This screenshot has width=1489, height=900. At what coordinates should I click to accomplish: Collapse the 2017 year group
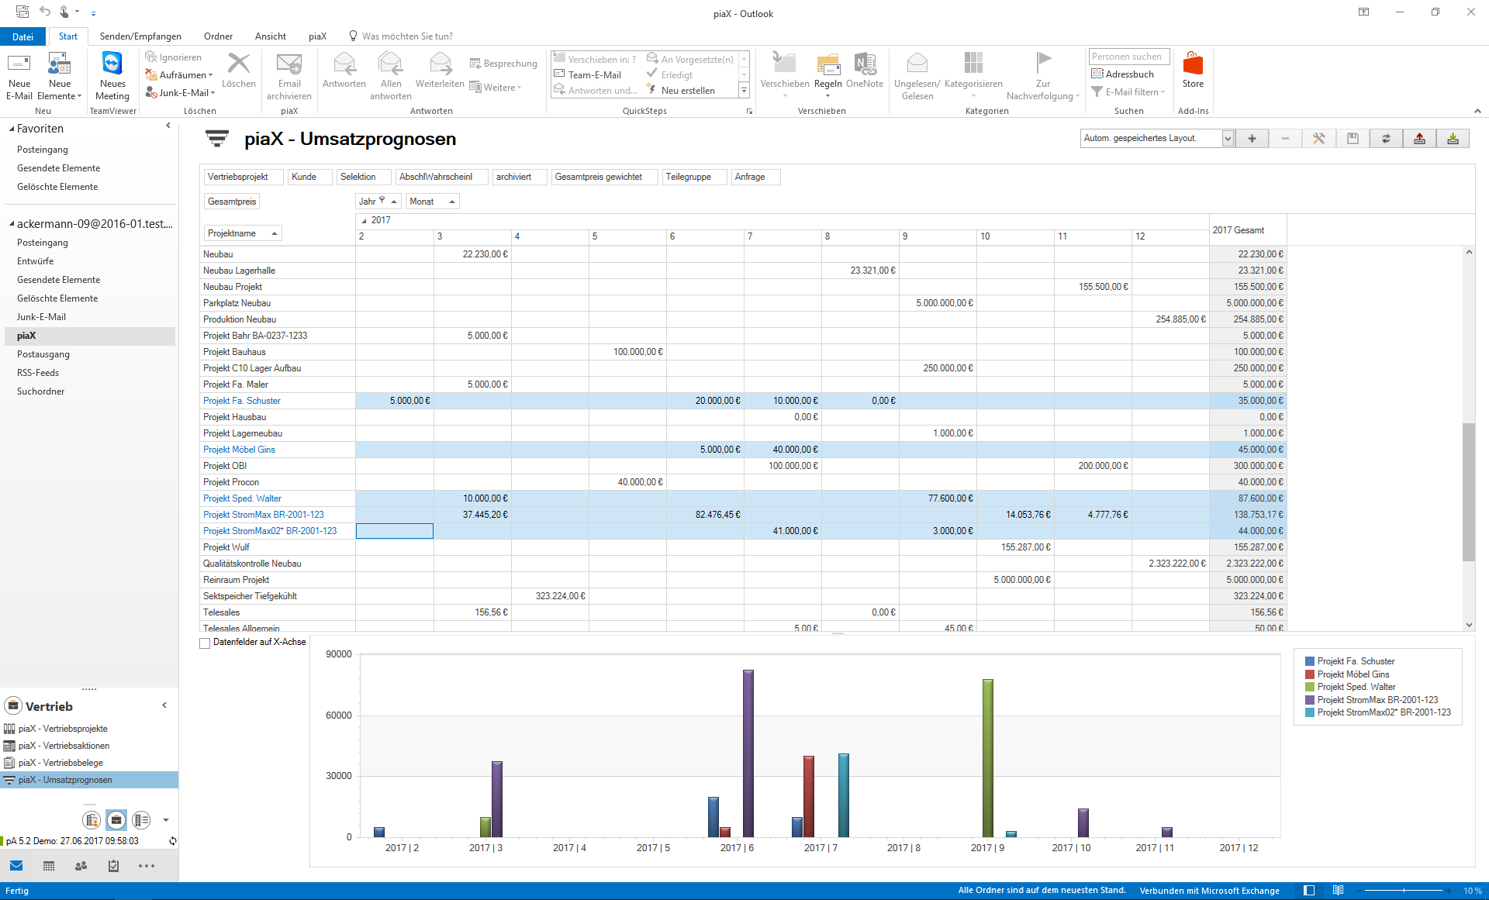click(364, 221)
